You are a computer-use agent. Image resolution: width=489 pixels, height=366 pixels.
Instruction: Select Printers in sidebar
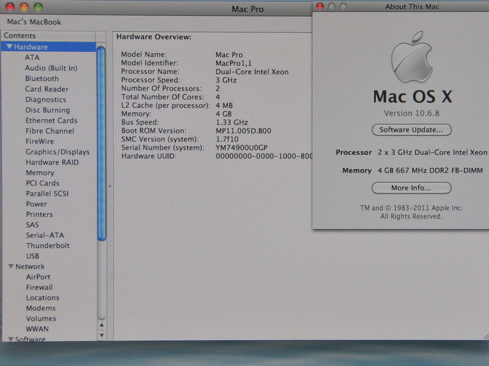coord(39,215)
